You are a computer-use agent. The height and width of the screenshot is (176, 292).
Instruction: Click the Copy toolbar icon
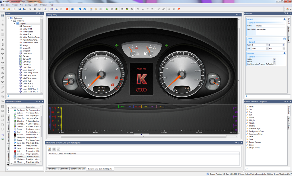click(52, 9)
